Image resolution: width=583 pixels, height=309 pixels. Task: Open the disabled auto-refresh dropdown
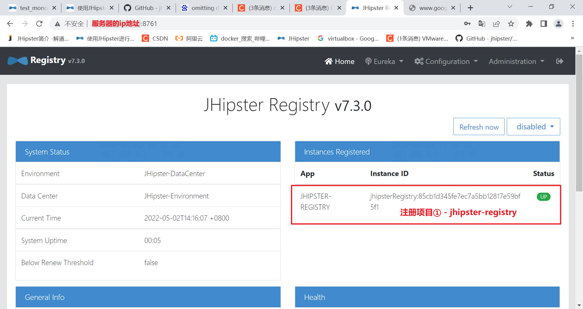534,127
